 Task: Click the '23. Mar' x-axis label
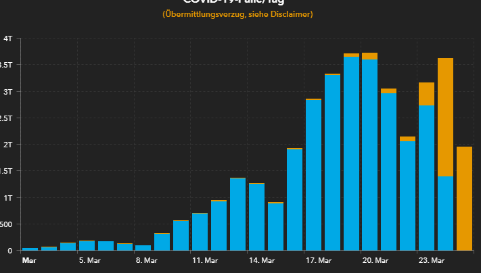[431, 259]
